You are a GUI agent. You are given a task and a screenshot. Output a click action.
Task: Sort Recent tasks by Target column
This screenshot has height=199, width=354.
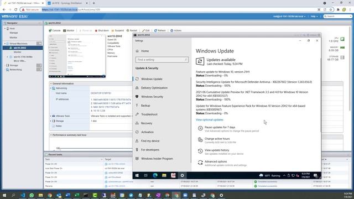pyautogui.click(x=127, y=159)
